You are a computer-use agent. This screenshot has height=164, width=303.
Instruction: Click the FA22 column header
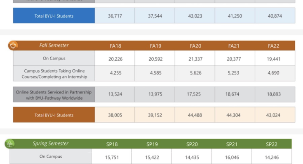[274, 46]
